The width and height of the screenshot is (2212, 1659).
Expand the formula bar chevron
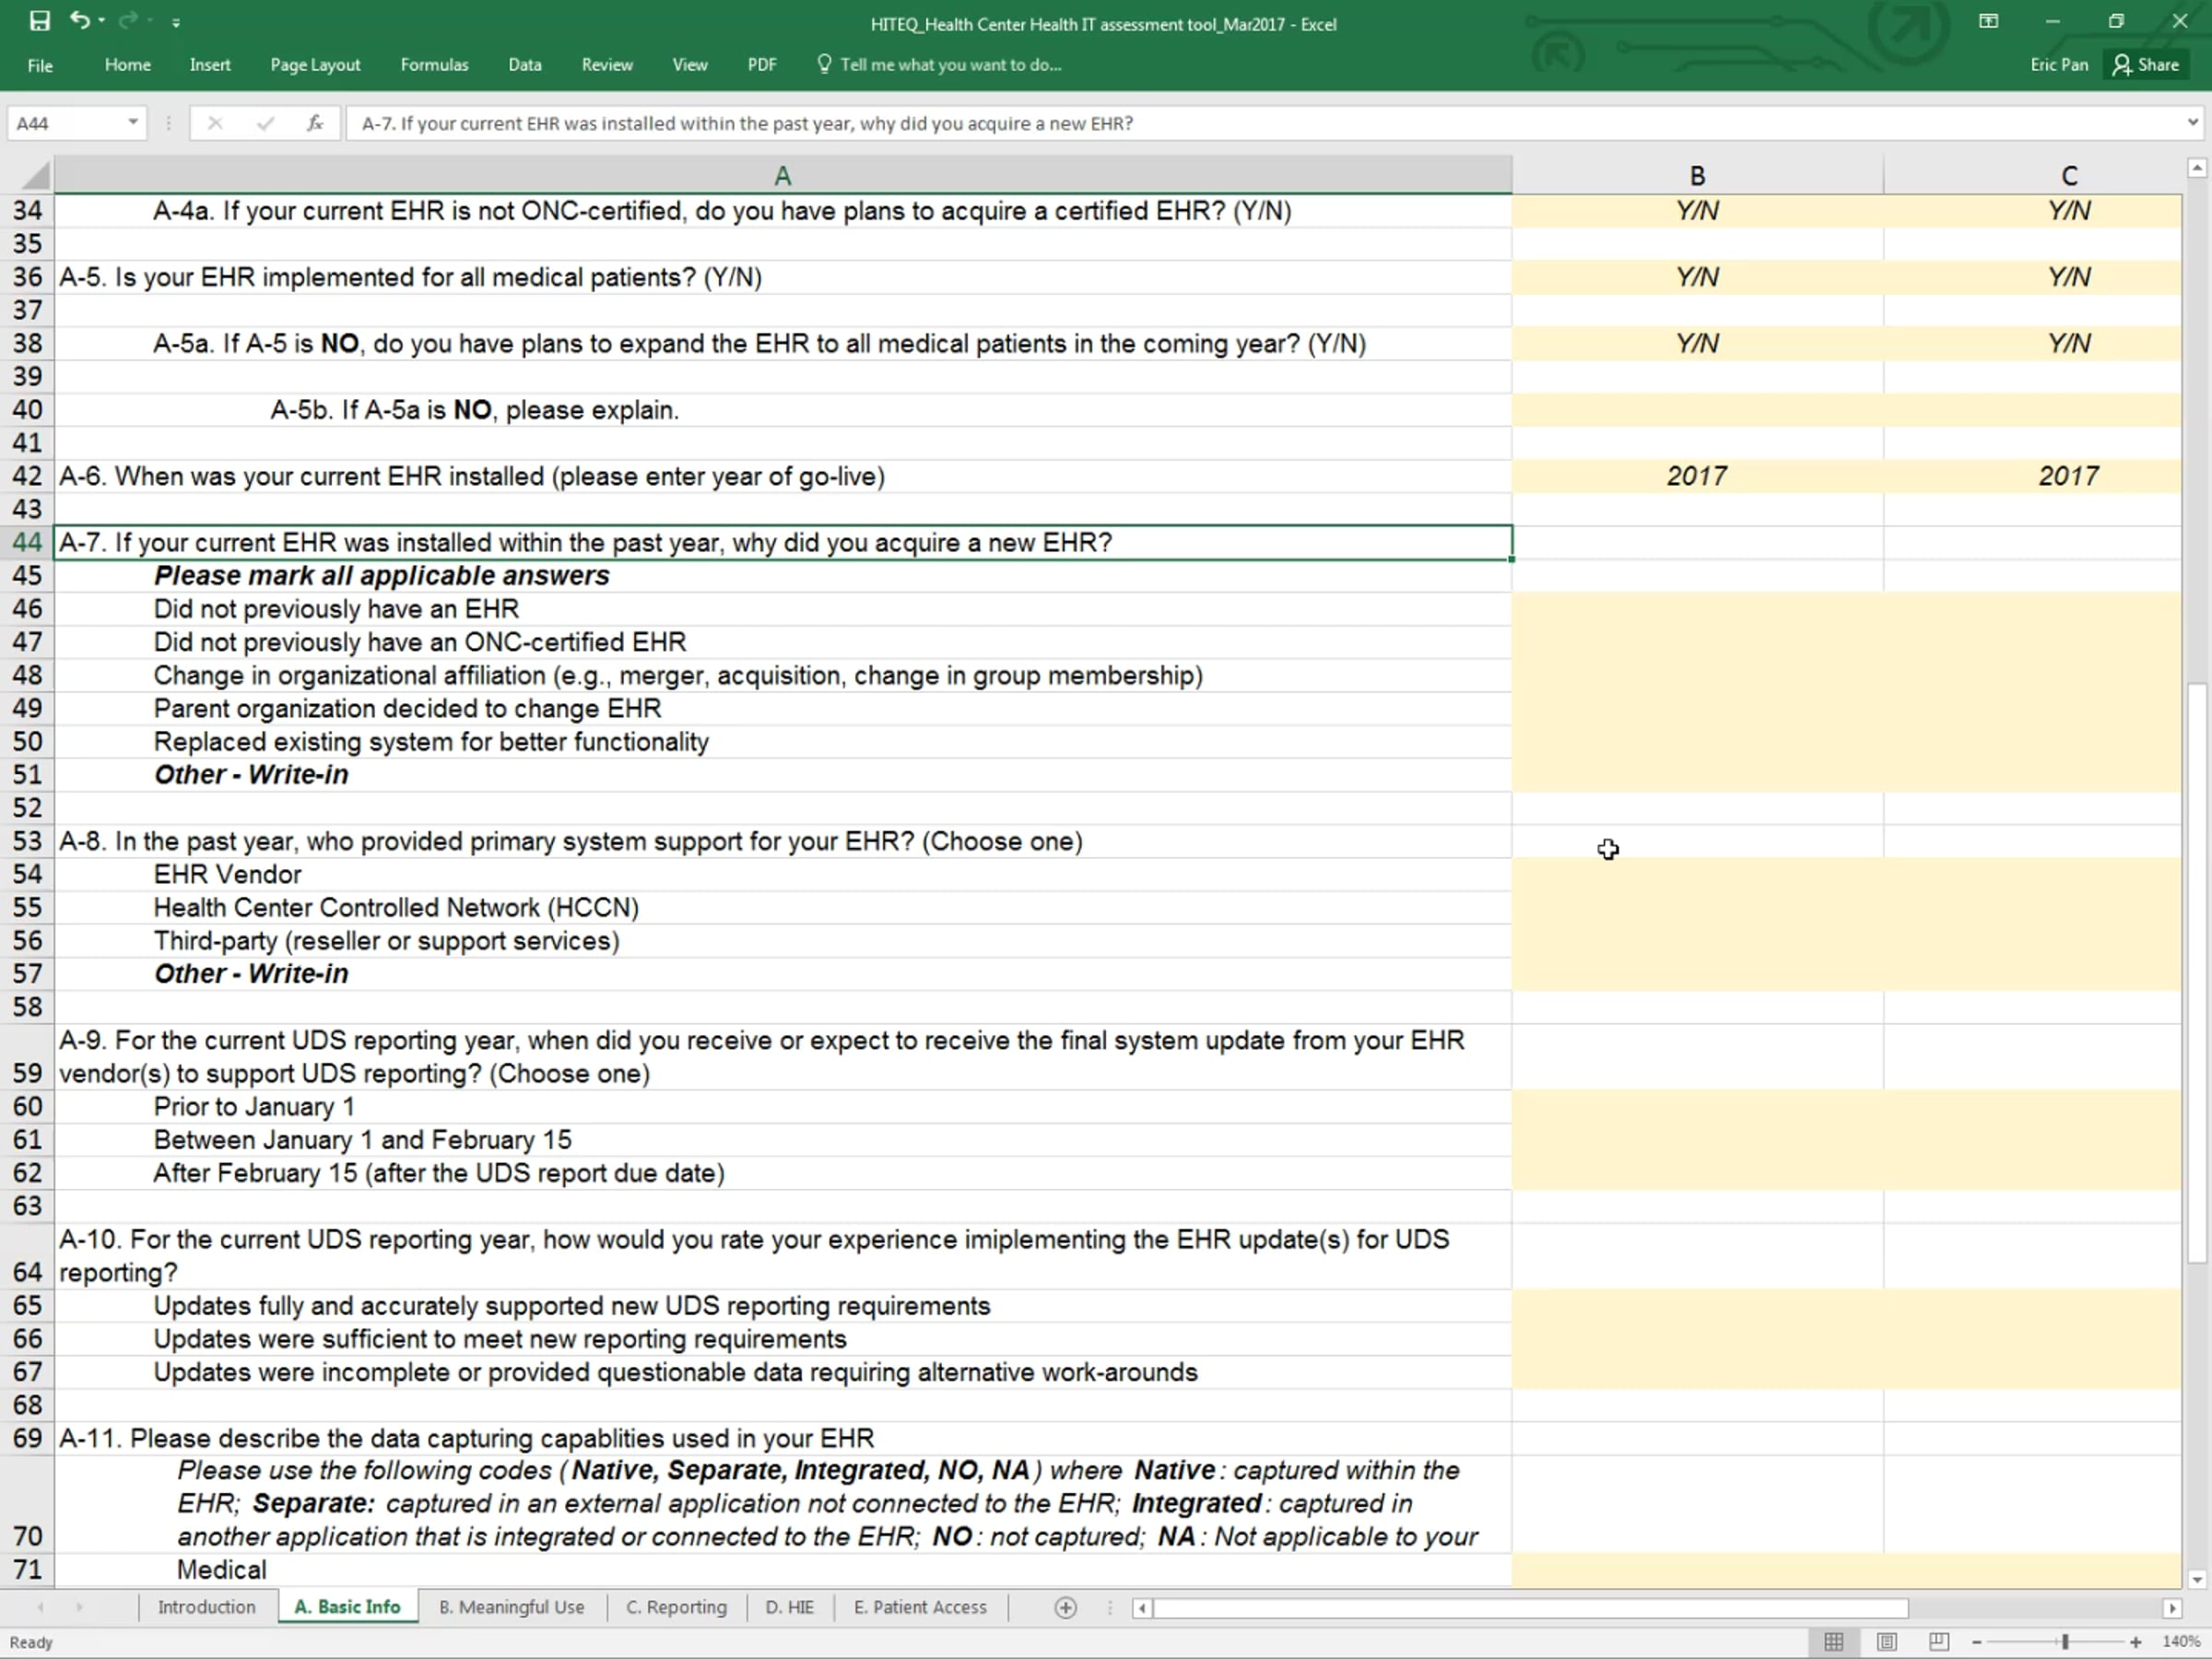point(2192,123)
